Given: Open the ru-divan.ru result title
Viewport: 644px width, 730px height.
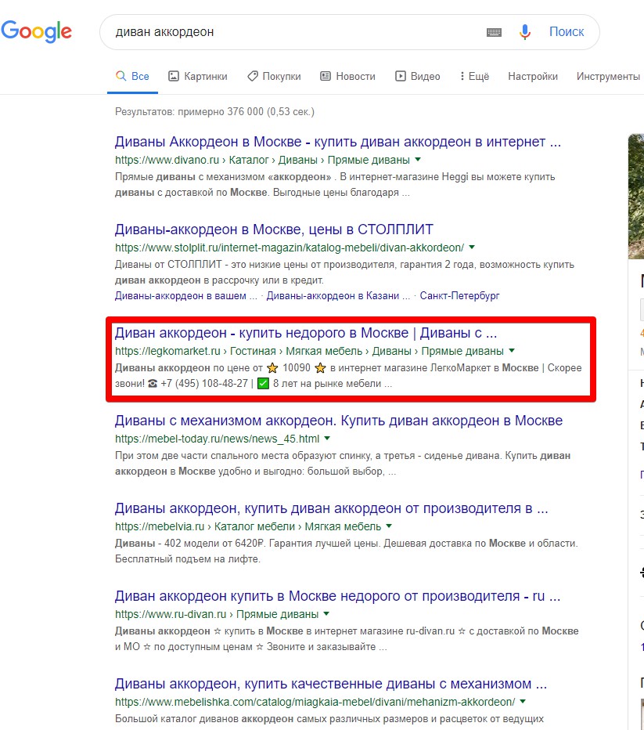Looking at the screenshot, I should [337, 596].
